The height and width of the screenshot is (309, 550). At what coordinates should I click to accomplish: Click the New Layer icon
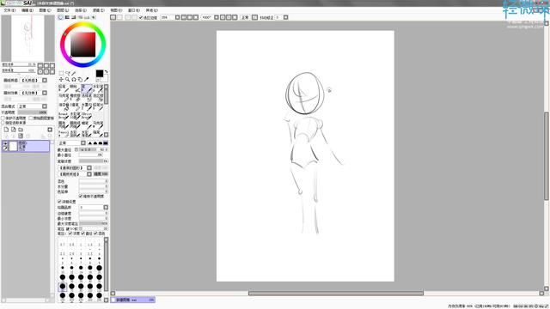[6, 130]
